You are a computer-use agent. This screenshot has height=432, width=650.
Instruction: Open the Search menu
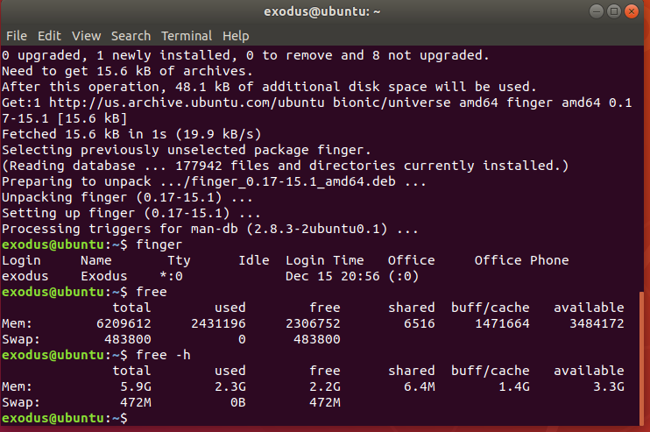[x=131, y=36]
